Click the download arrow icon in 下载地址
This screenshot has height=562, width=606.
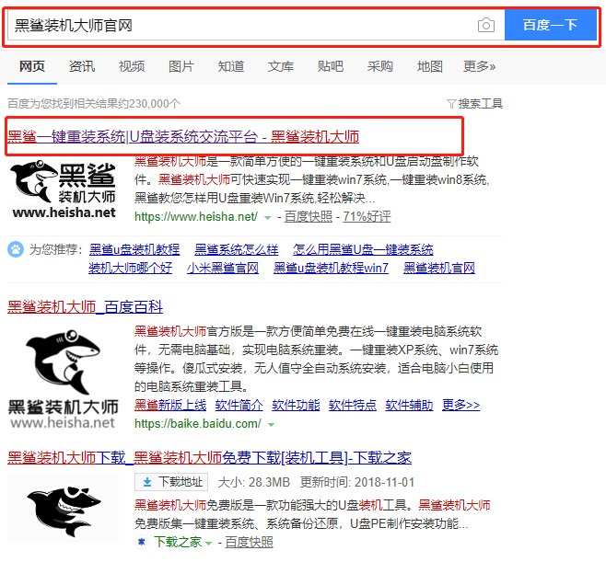click(x=147, y=482)
